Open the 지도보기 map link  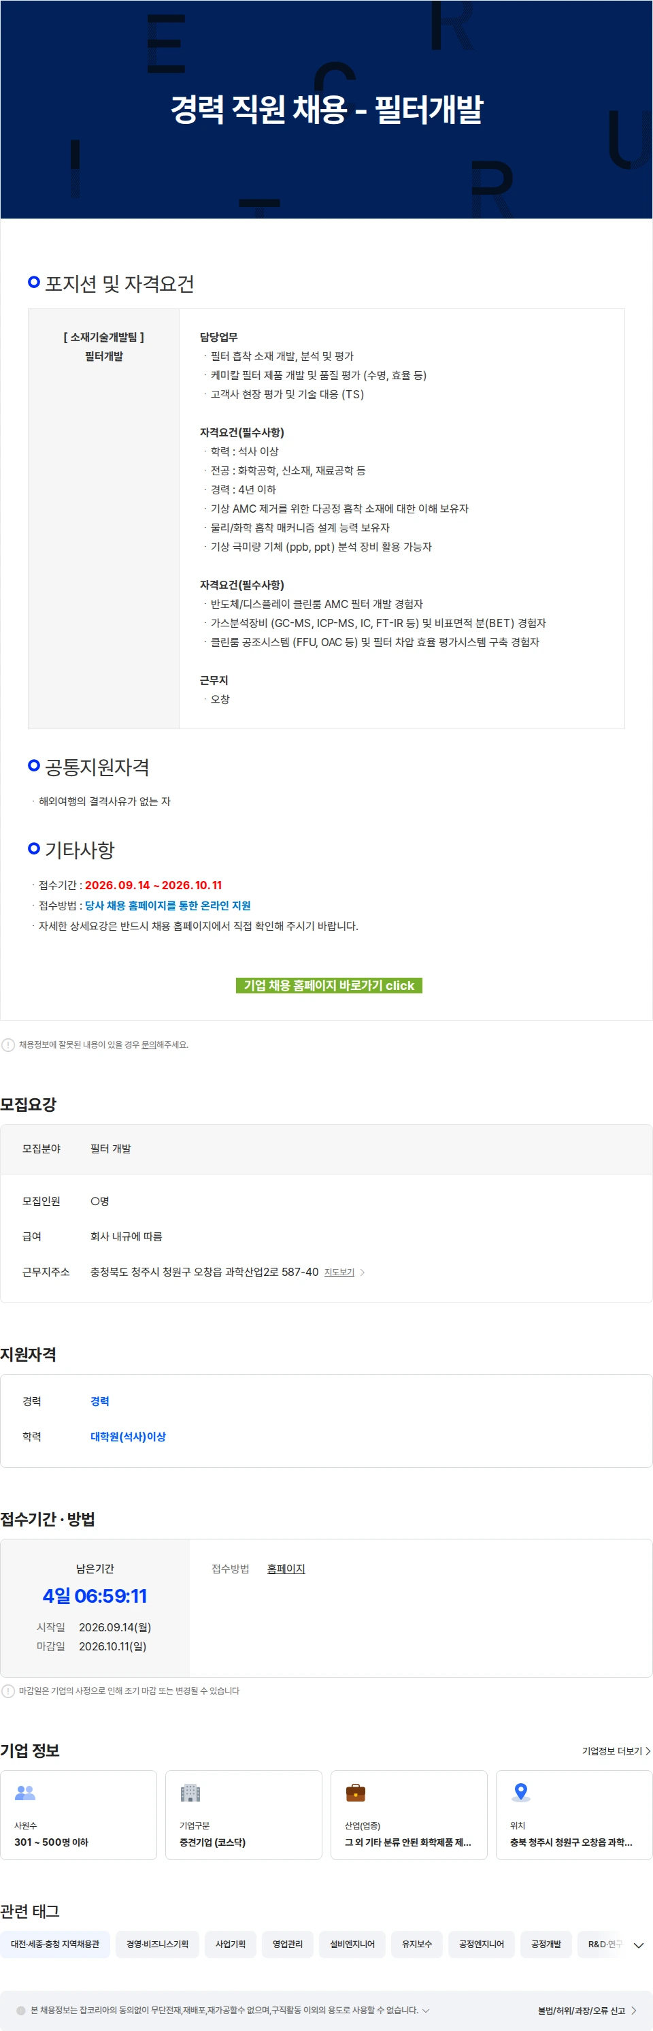(339, 1272)
